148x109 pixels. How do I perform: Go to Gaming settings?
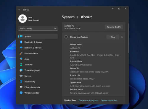coord(38,76)
